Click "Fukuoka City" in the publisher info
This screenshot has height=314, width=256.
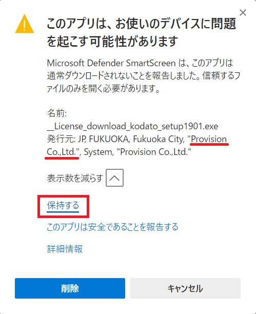(x=159, y=139)
